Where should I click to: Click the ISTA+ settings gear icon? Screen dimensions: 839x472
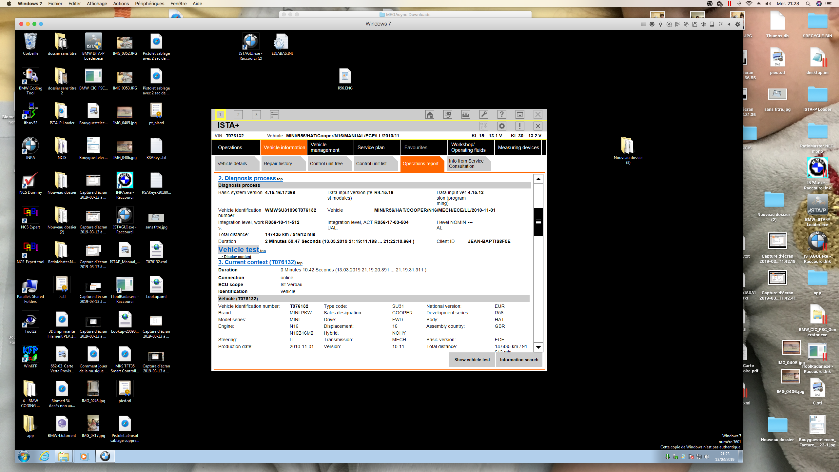(502, 126)
